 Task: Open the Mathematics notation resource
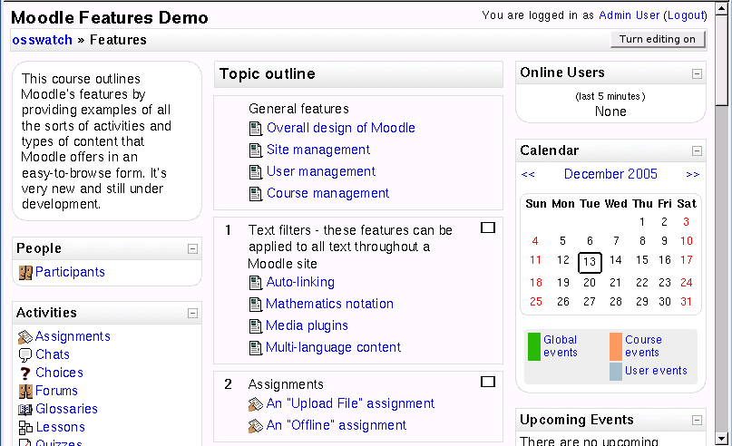[329, 304]
